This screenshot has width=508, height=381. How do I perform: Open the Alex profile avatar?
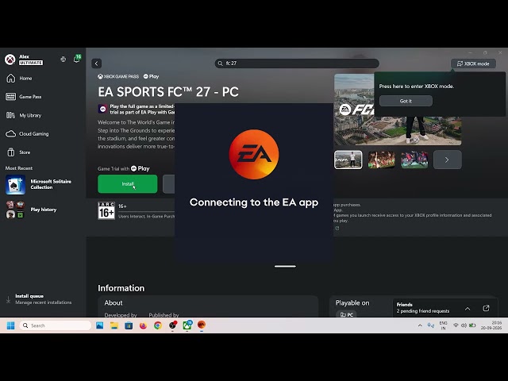click(10, 60)
